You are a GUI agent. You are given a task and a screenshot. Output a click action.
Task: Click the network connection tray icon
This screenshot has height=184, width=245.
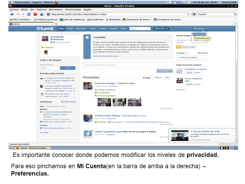pos(184,2)
